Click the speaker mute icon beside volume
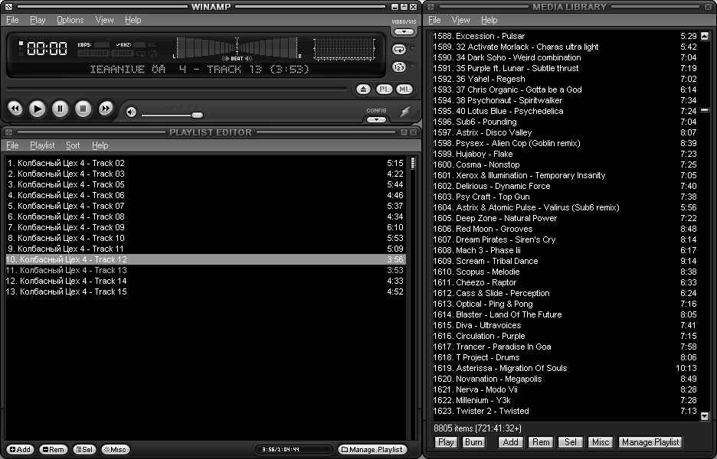Screen dimensions: 717x459 click(131, 112)
